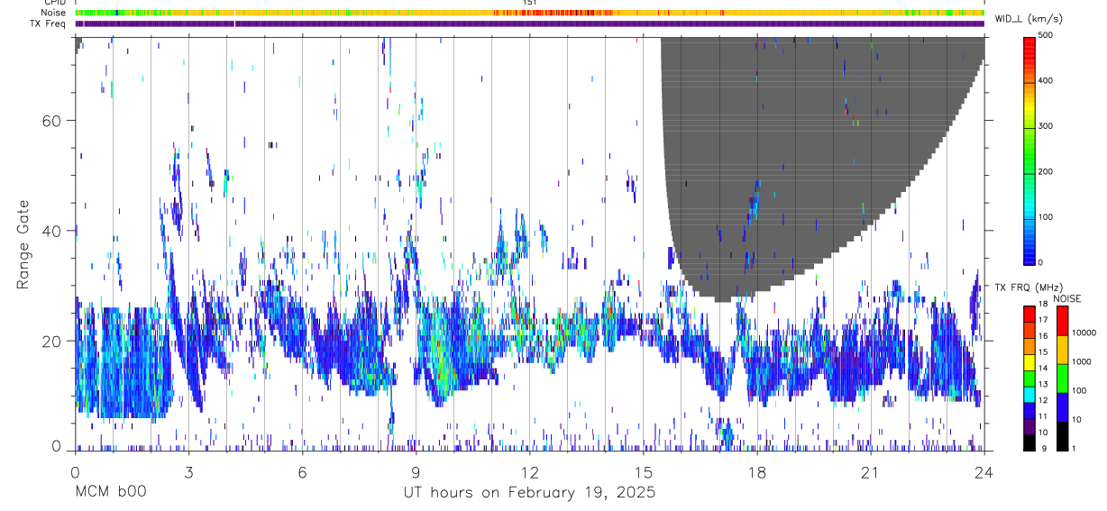Click the 10000 tick on the NOISE scale
The image size is (1107, 511).
click(x=1084, y=333)
